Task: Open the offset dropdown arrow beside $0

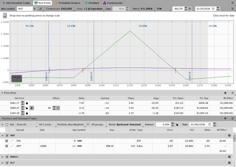Action: click(58, 108)
